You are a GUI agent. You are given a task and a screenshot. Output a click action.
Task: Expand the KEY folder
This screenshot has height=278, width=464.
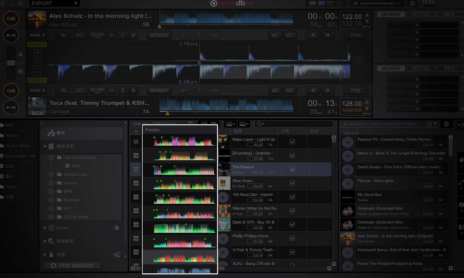[x=51, y=208]
